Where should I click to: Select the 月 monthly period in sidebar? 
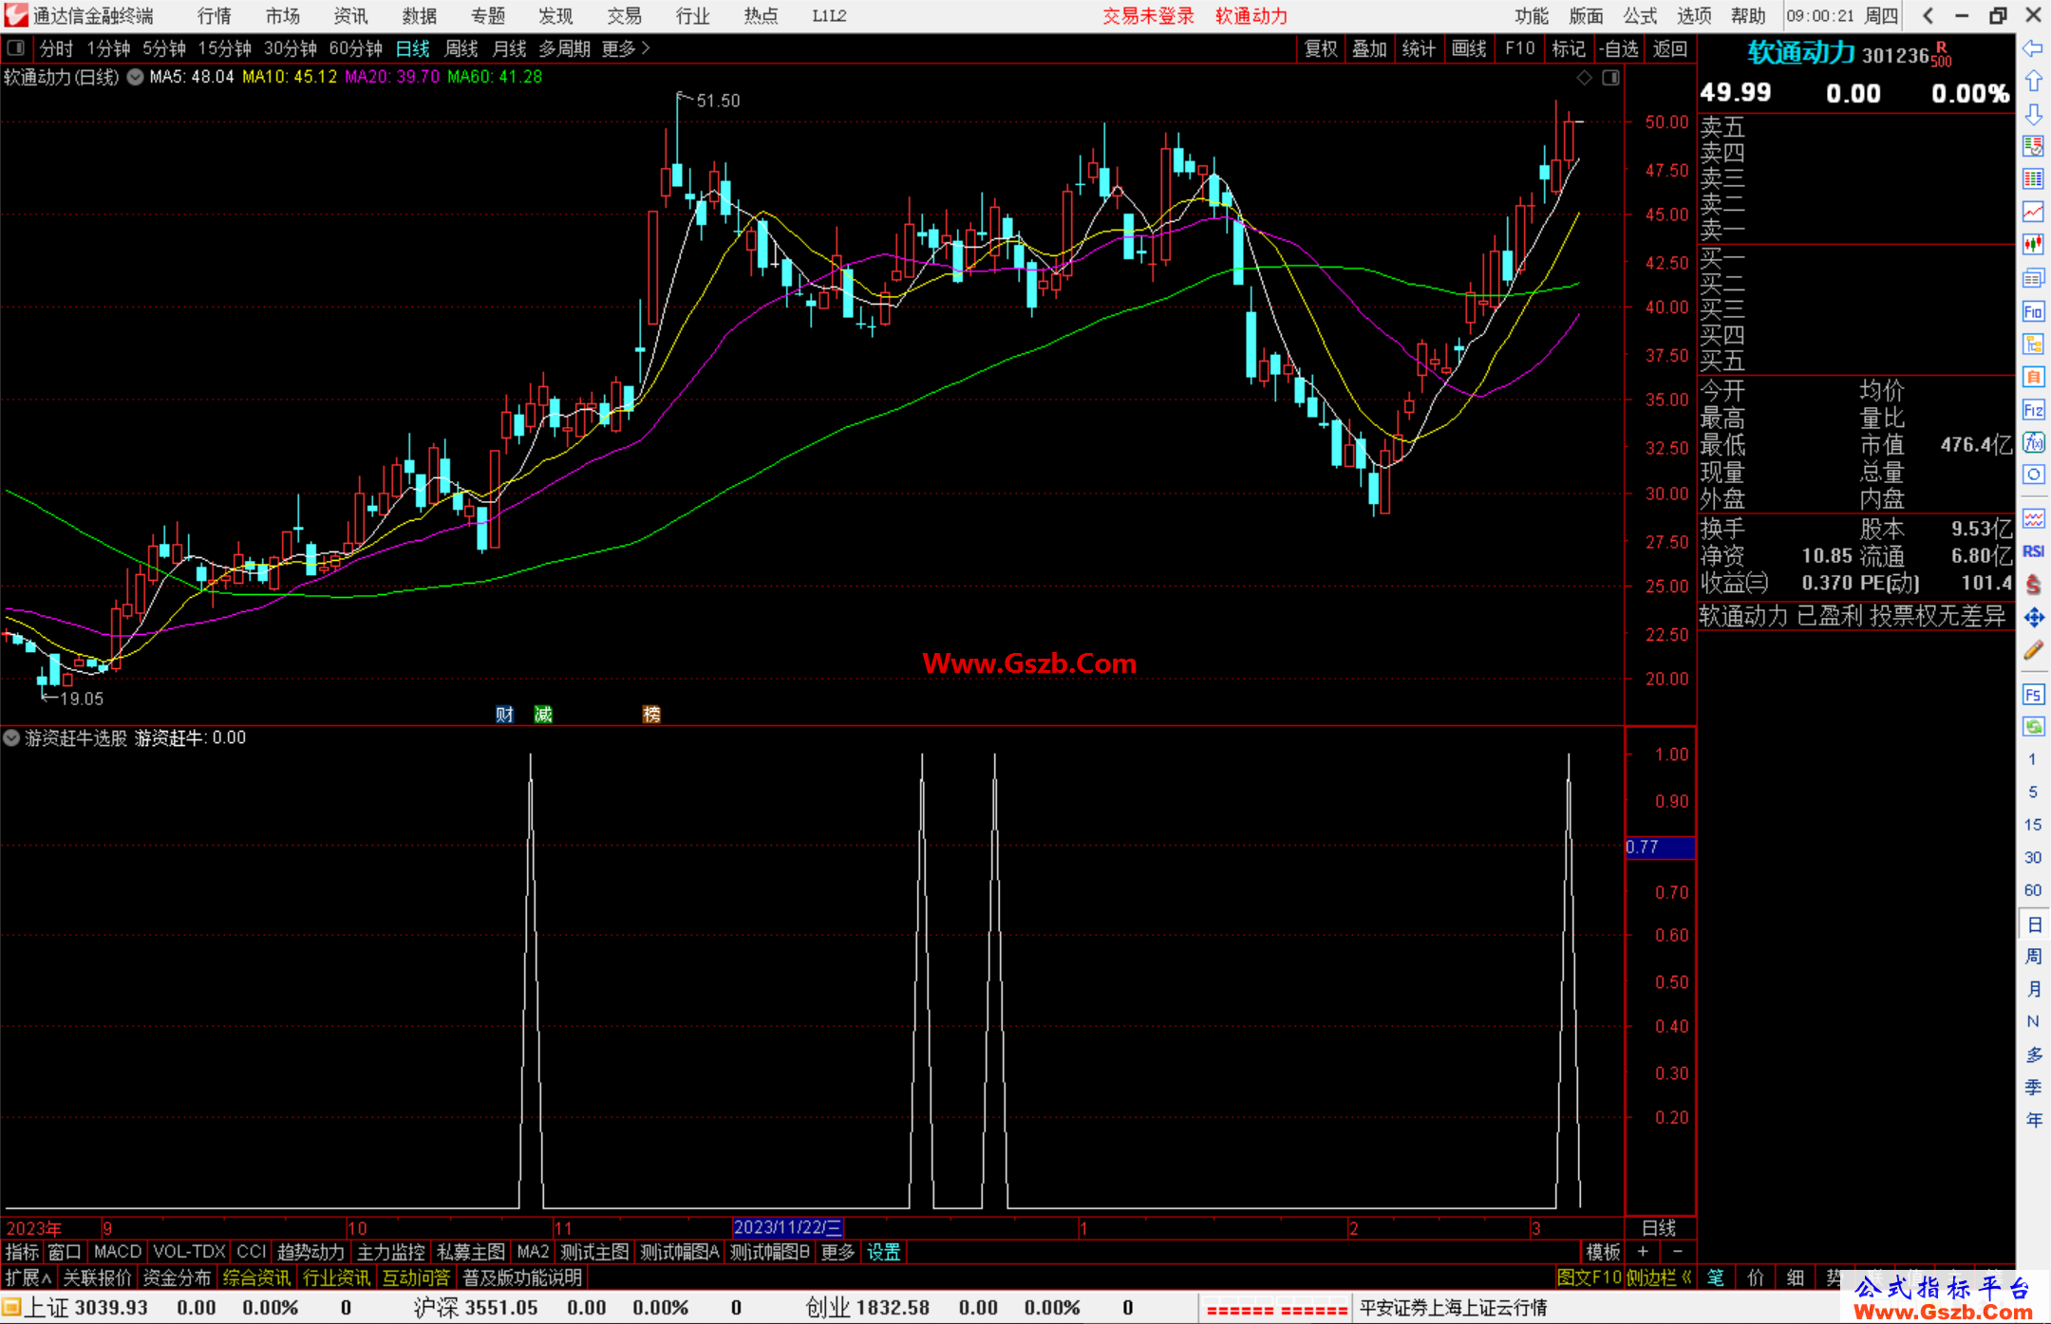click(2033, 989)
